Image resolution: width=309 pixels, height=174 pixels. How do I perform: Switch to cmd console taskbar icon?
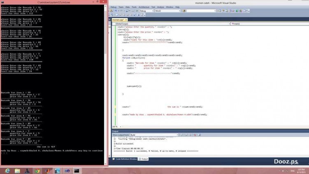pyautogui.click(x=77, y=171)
